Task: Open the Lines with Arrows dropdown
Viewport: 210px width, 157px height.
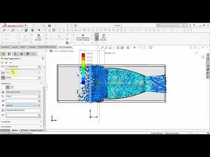Action: tap(23, 92)
